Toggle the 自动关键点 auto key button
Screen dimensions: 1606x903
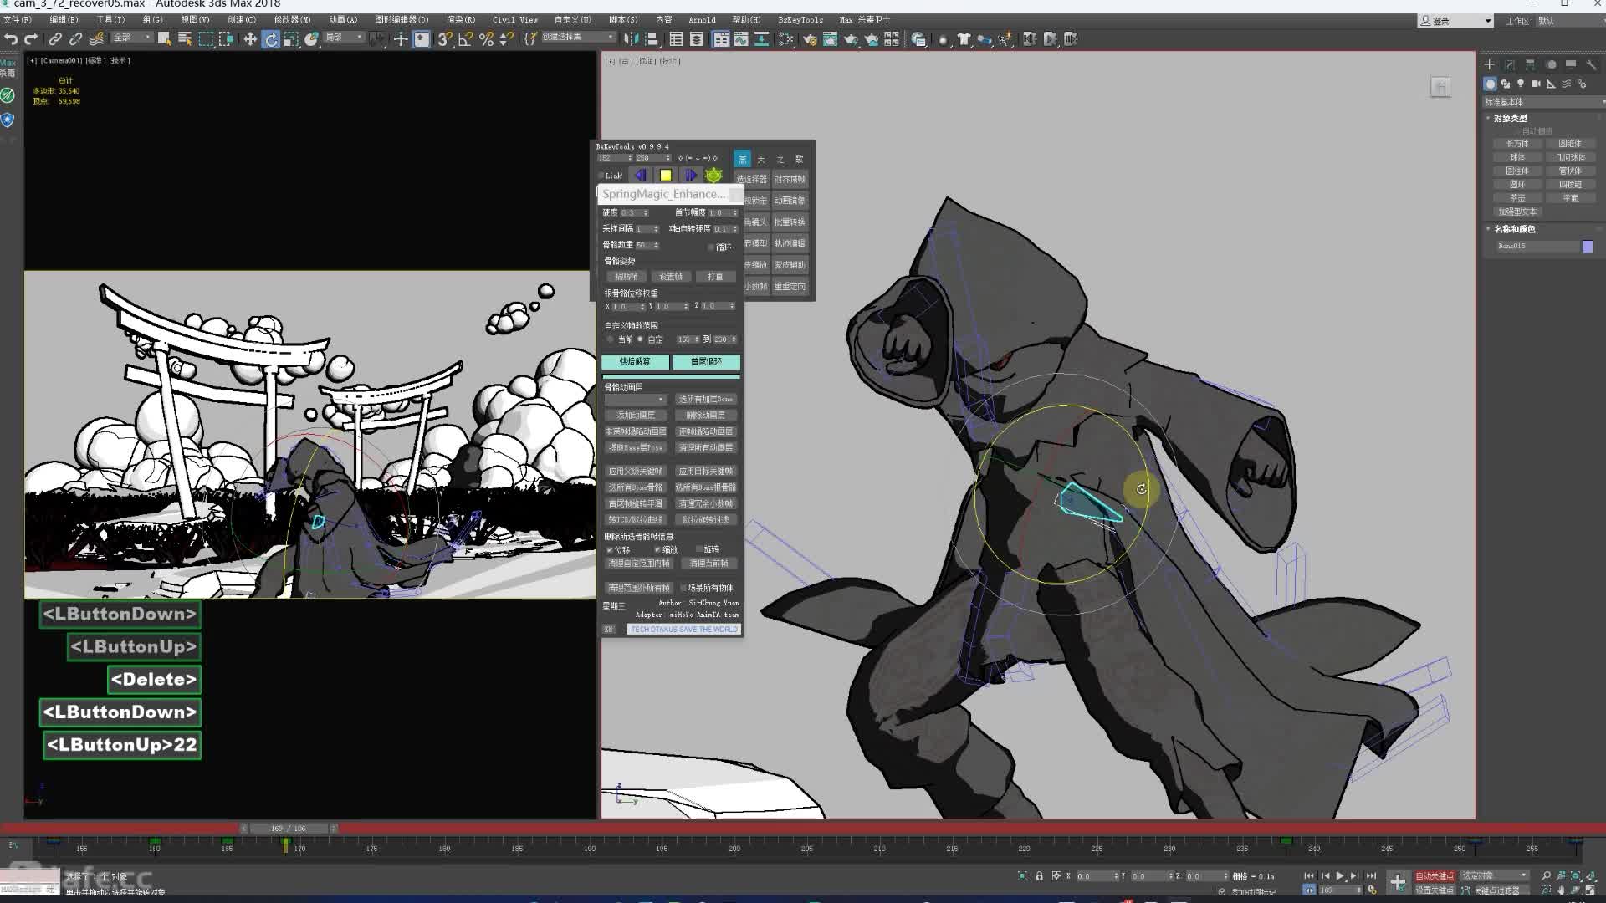pyautogui.click(x=1434, y=875)
